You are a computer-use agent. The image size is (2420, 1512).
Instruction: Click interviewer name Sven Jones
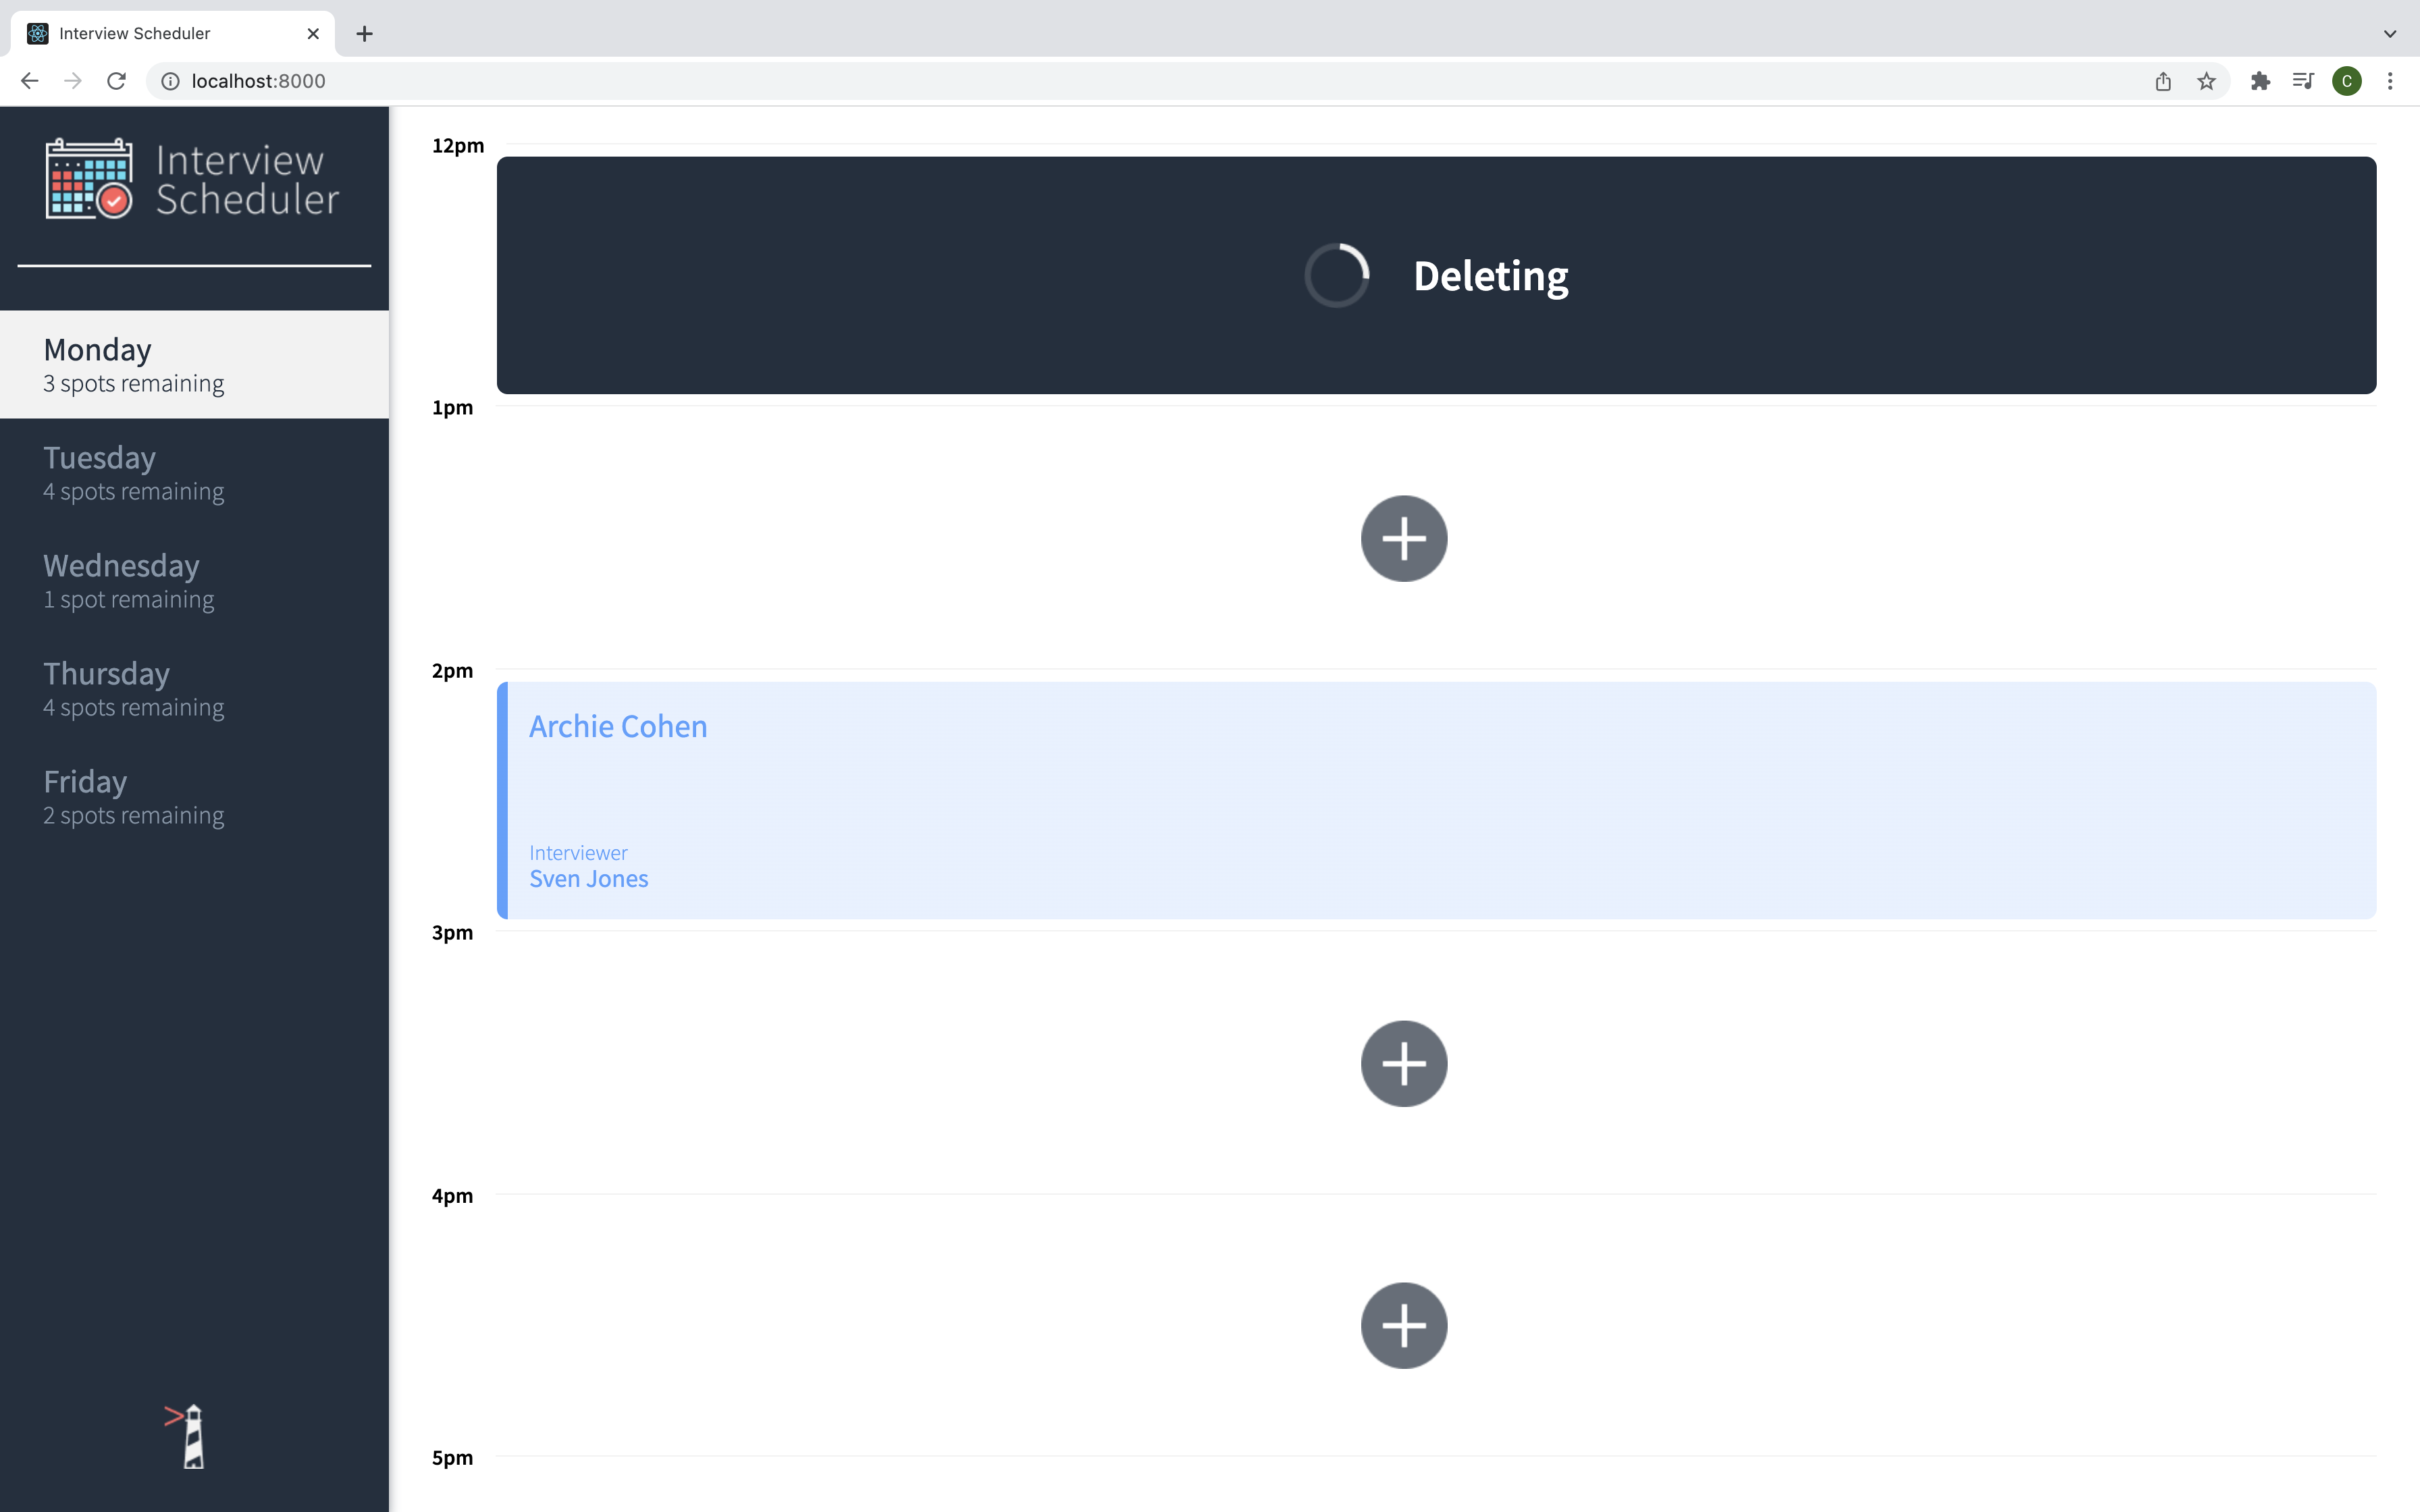589,879
